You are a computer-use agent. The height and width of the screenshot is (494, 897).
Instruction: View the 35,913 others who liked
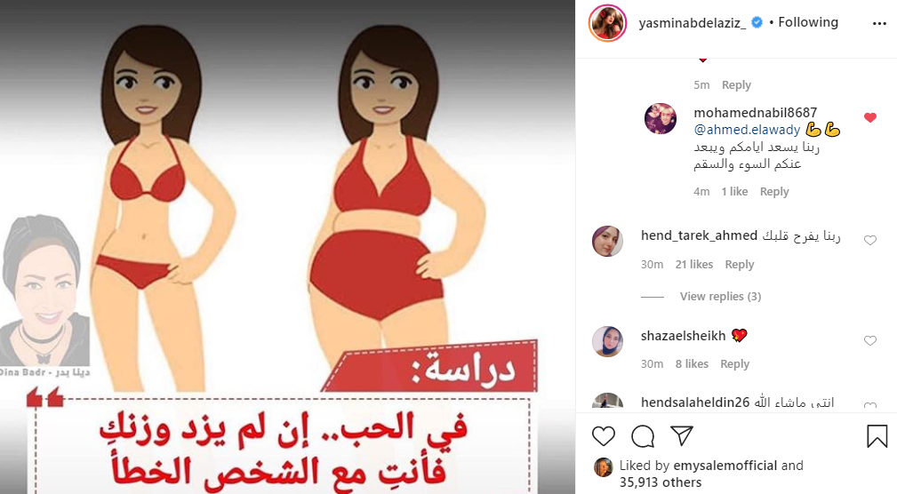661,482
